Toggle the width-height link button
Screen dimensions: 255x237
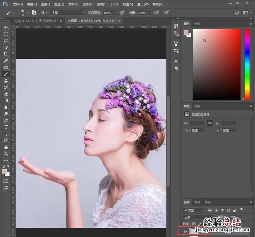click(x=210, y=123)
